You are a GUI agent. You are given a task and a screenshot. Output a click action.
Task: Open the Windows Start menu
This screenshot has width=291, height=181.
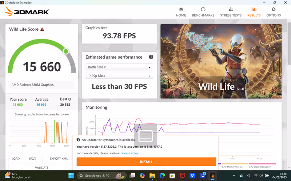[x=71, y=176]
